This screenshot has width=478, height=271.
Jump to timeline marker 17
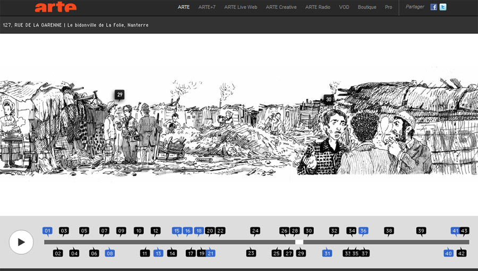click(x=191, y=253)
